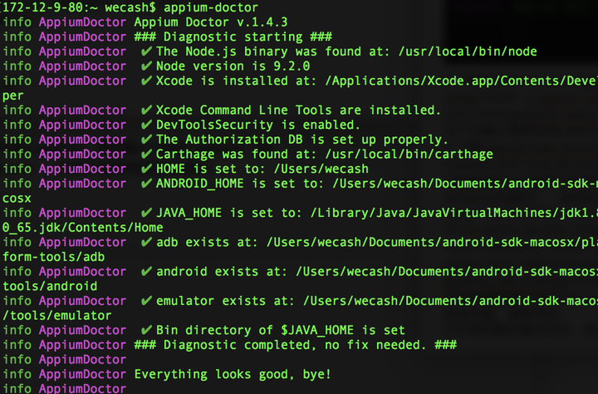Image resolution: width=598 pixels, height=394 pixels.
Task: Click 'per' wrapped line text
Action: [x=13, y=96]
